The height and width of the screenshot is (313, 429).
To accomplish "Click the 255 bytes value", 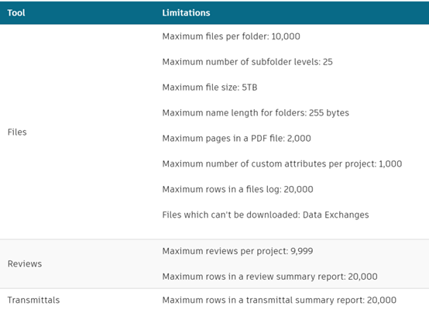I will pos(329,113).
